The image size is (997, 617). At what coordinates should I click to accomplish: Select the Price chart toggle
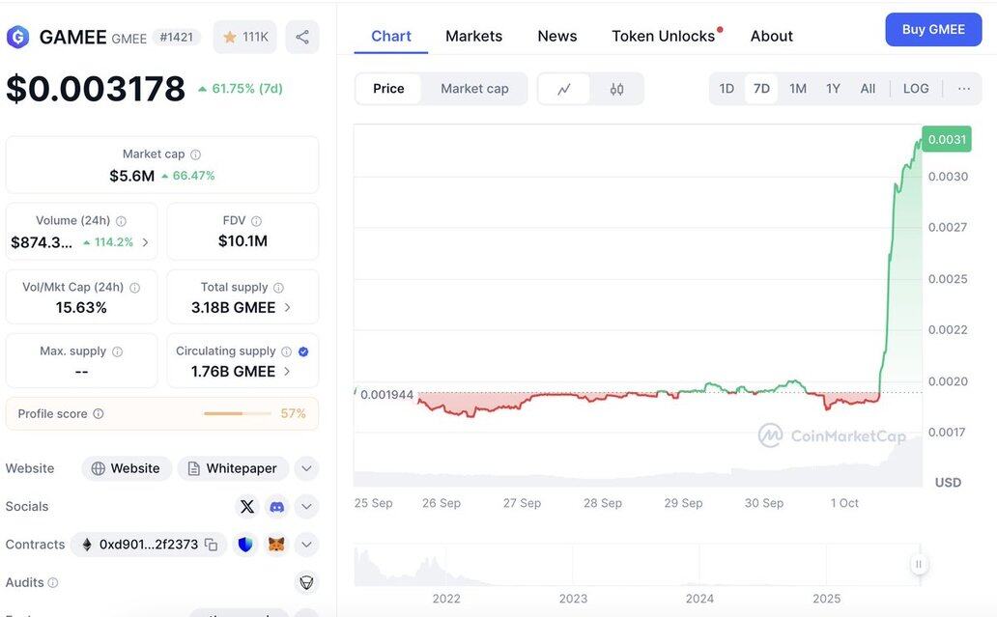(x=388, y=89)
